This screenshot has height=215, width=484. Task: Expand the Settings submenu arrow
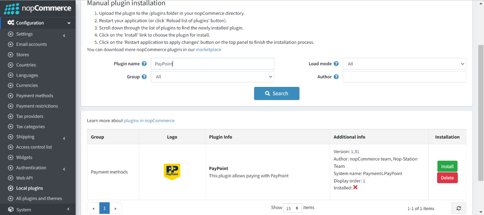click(x=64, y=36)
